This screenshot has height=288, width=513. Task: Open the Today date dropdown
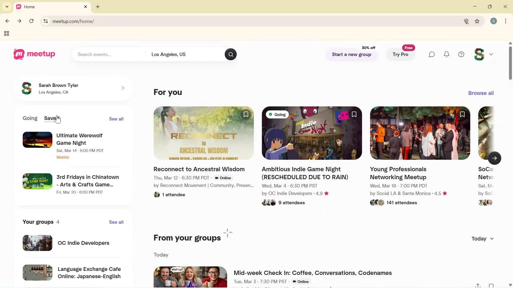[482, 239]
